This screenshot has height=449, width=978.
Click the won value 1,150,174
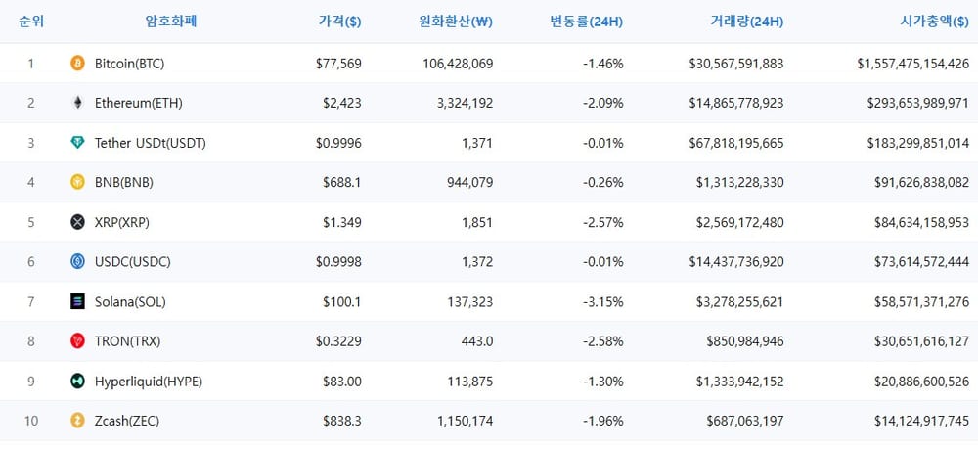tap(466, 421)
